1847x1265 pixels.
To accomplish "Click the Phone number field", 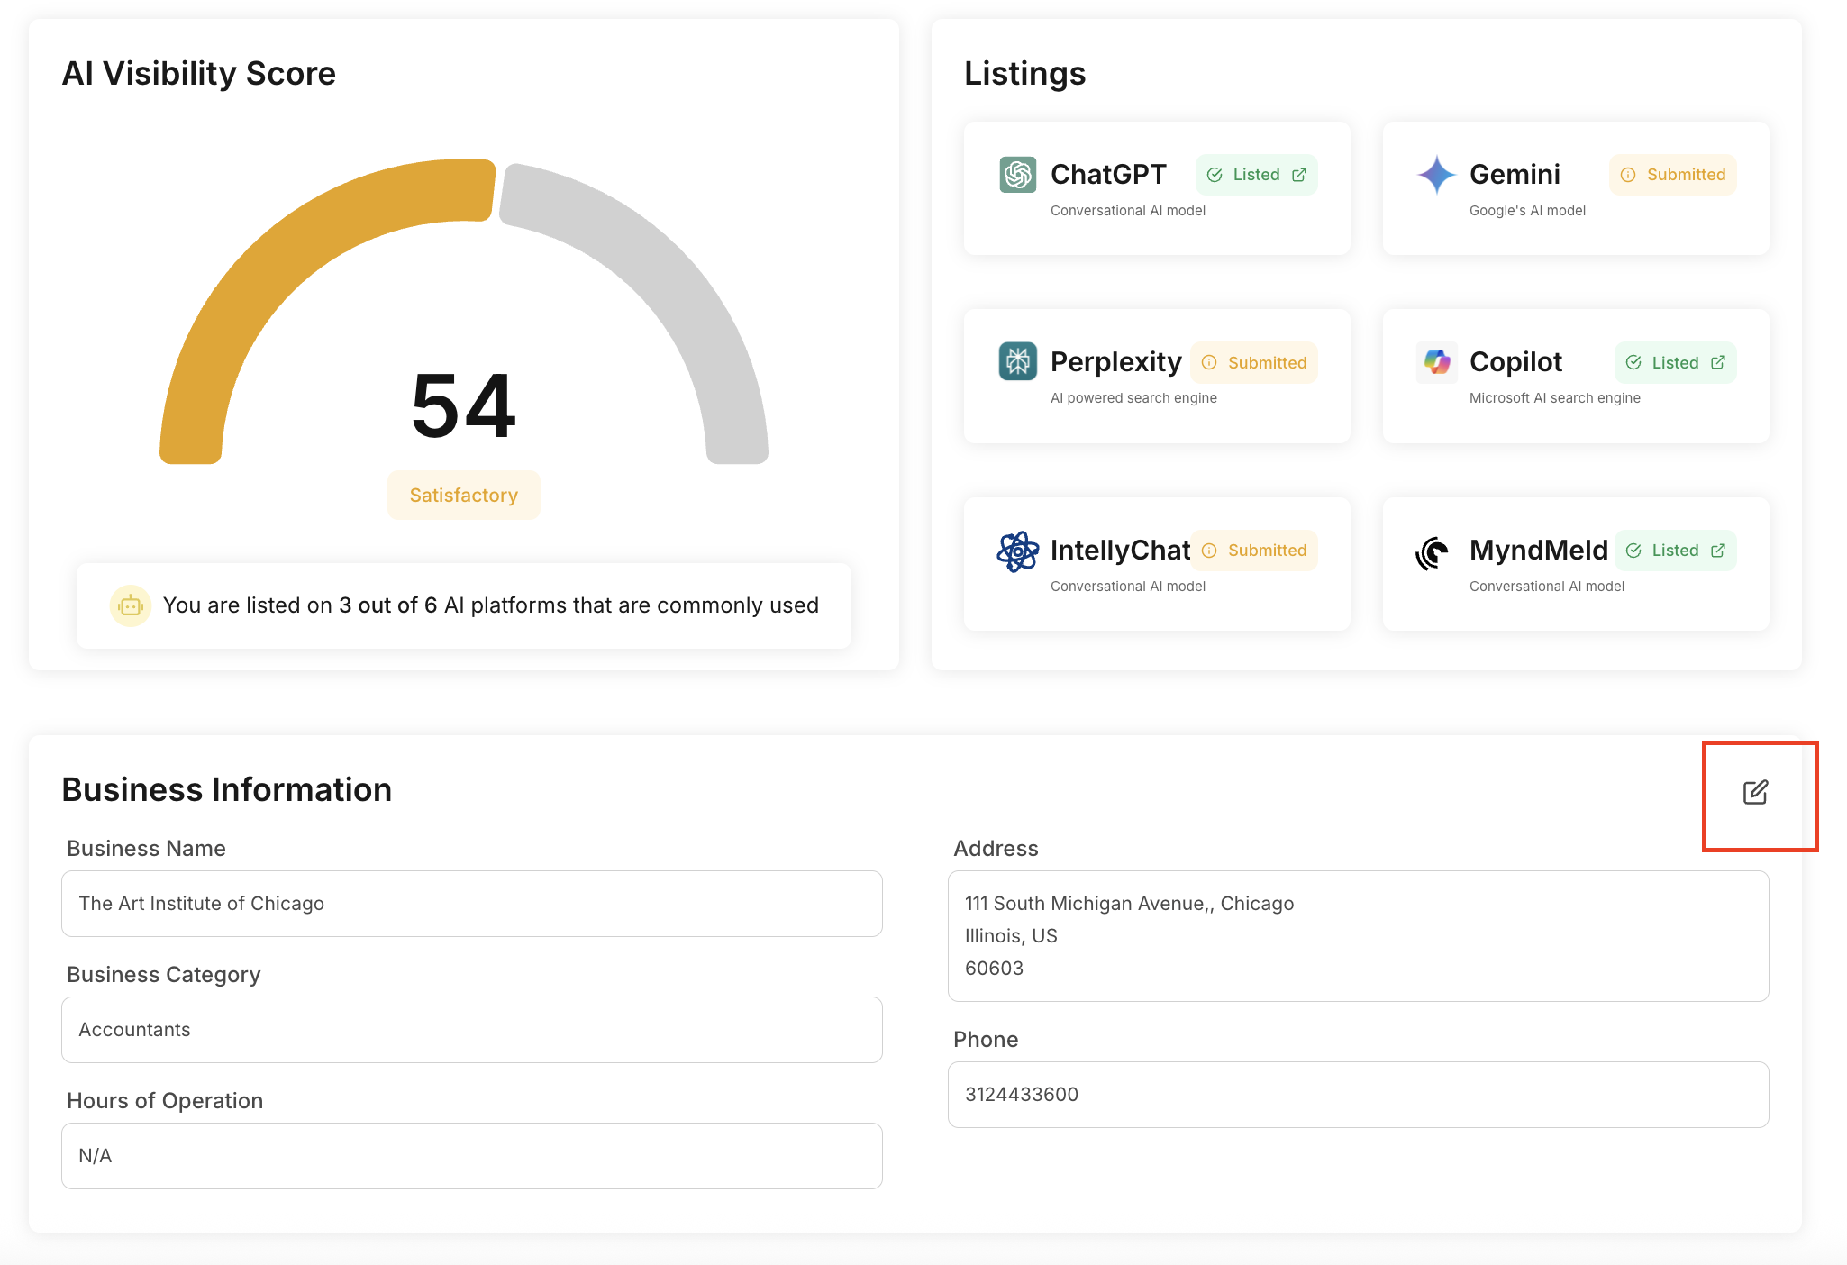I will coord(1358,1095).
